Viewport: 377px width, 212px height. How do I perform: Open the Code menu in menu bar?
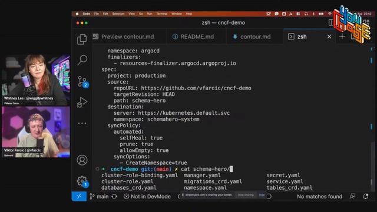coord(86,14)
